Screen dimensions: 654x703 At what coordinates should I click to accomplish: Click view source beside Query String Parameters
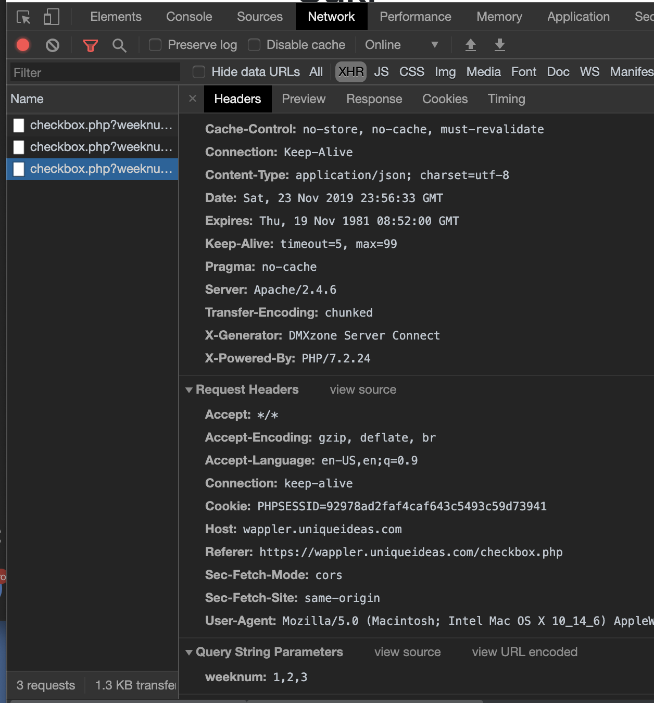[408, 652]
